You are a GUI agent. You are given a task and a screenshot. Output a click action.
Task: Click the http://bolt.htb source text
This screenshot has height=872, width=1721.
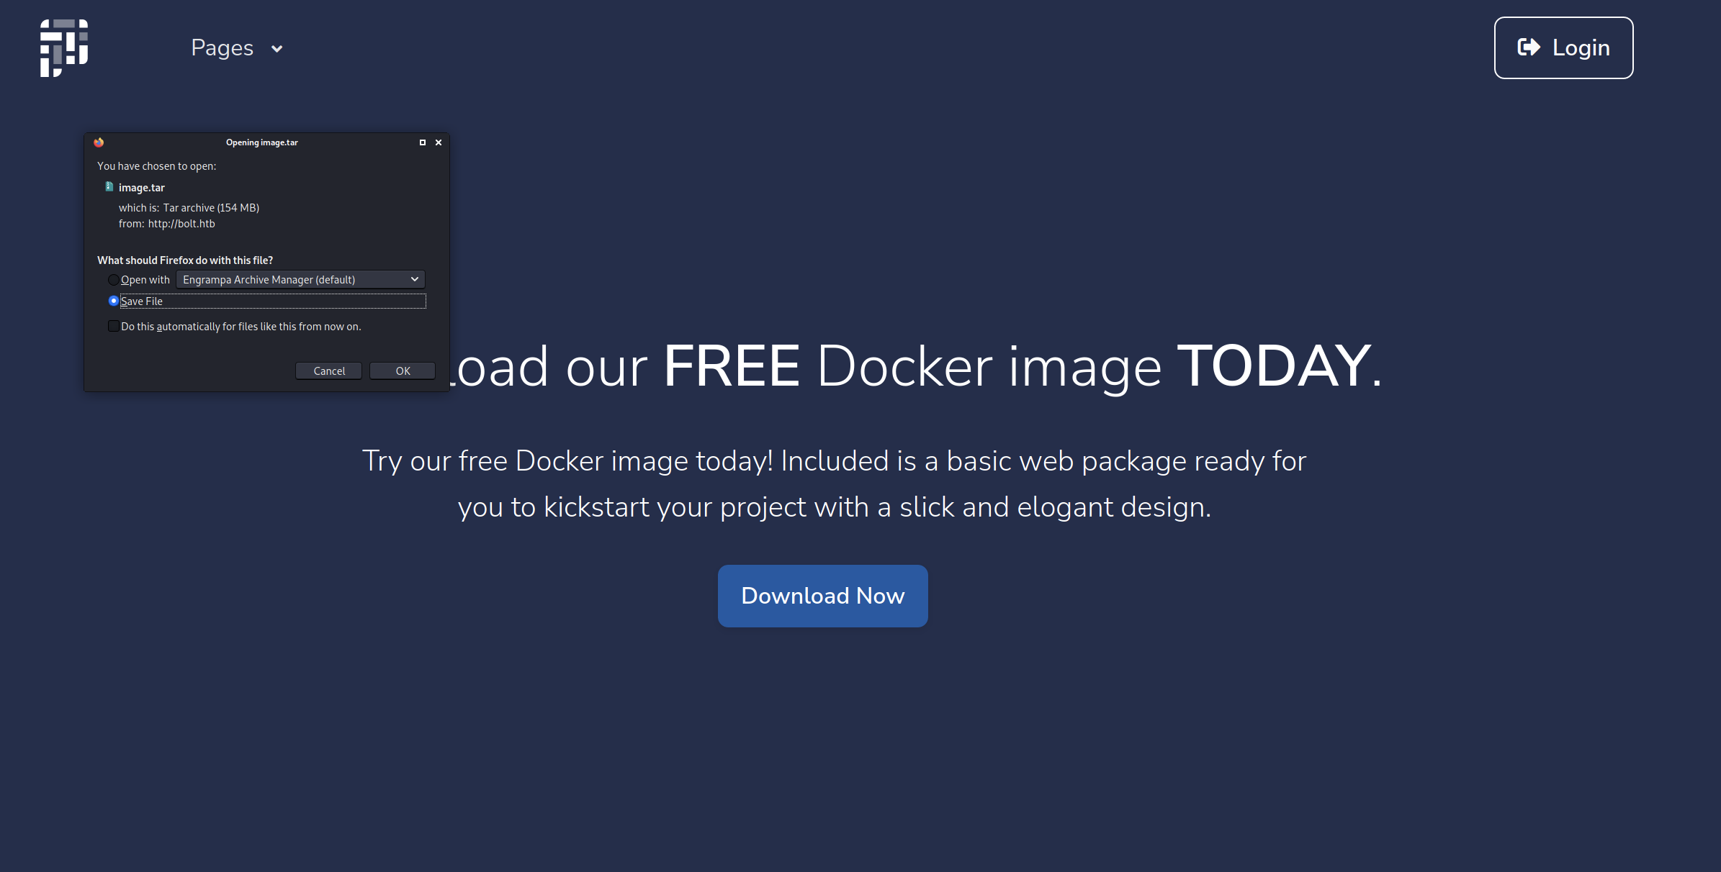pos(181,224)
